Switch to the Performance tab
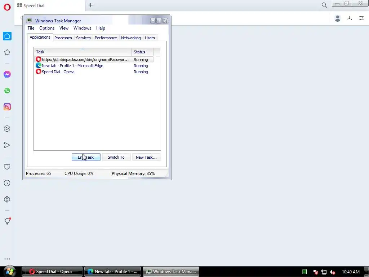The image size is (369, 277). pyautogui.click(x=106, y=38)
